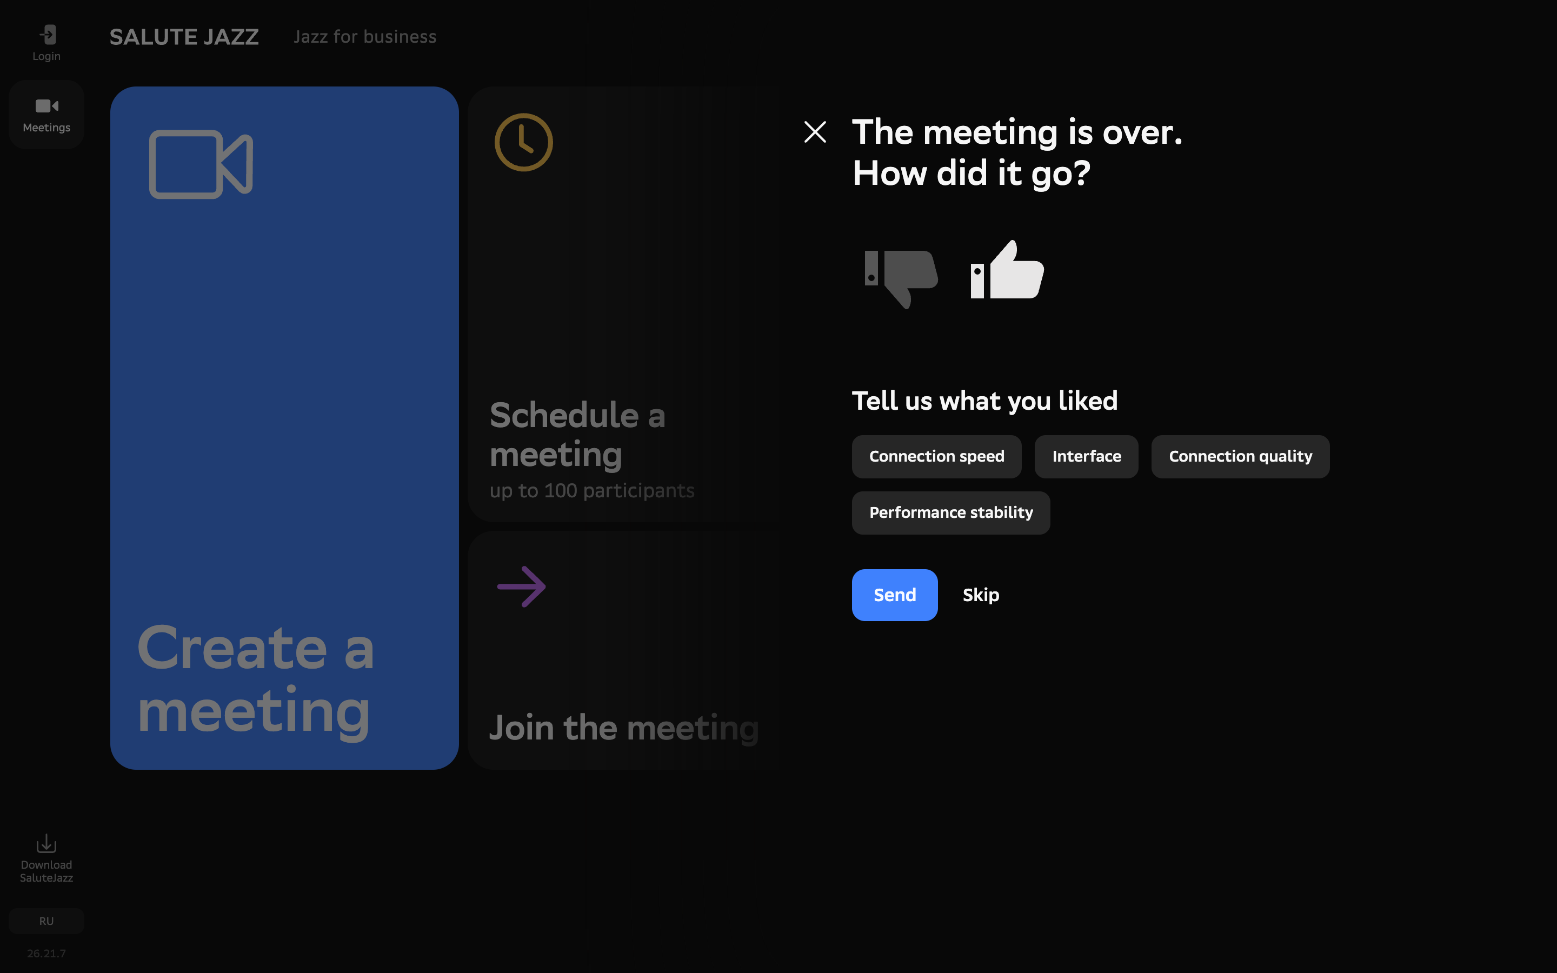Toggle the Interface tag
This screenshot has width=1557, height=973.
click(x=1086, y=456)
